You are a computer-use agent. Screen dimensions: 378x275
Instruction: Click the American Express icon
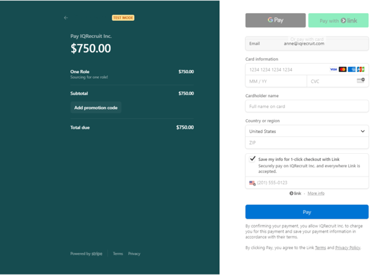(x=352, y=69)
